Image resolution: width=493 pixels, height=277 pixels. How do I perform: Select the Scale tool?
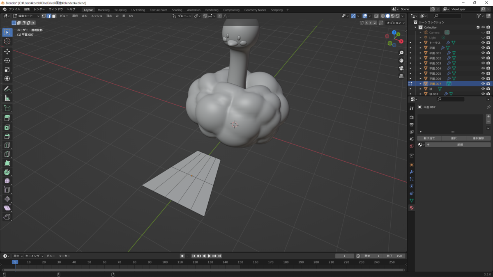tap(7, 70)
